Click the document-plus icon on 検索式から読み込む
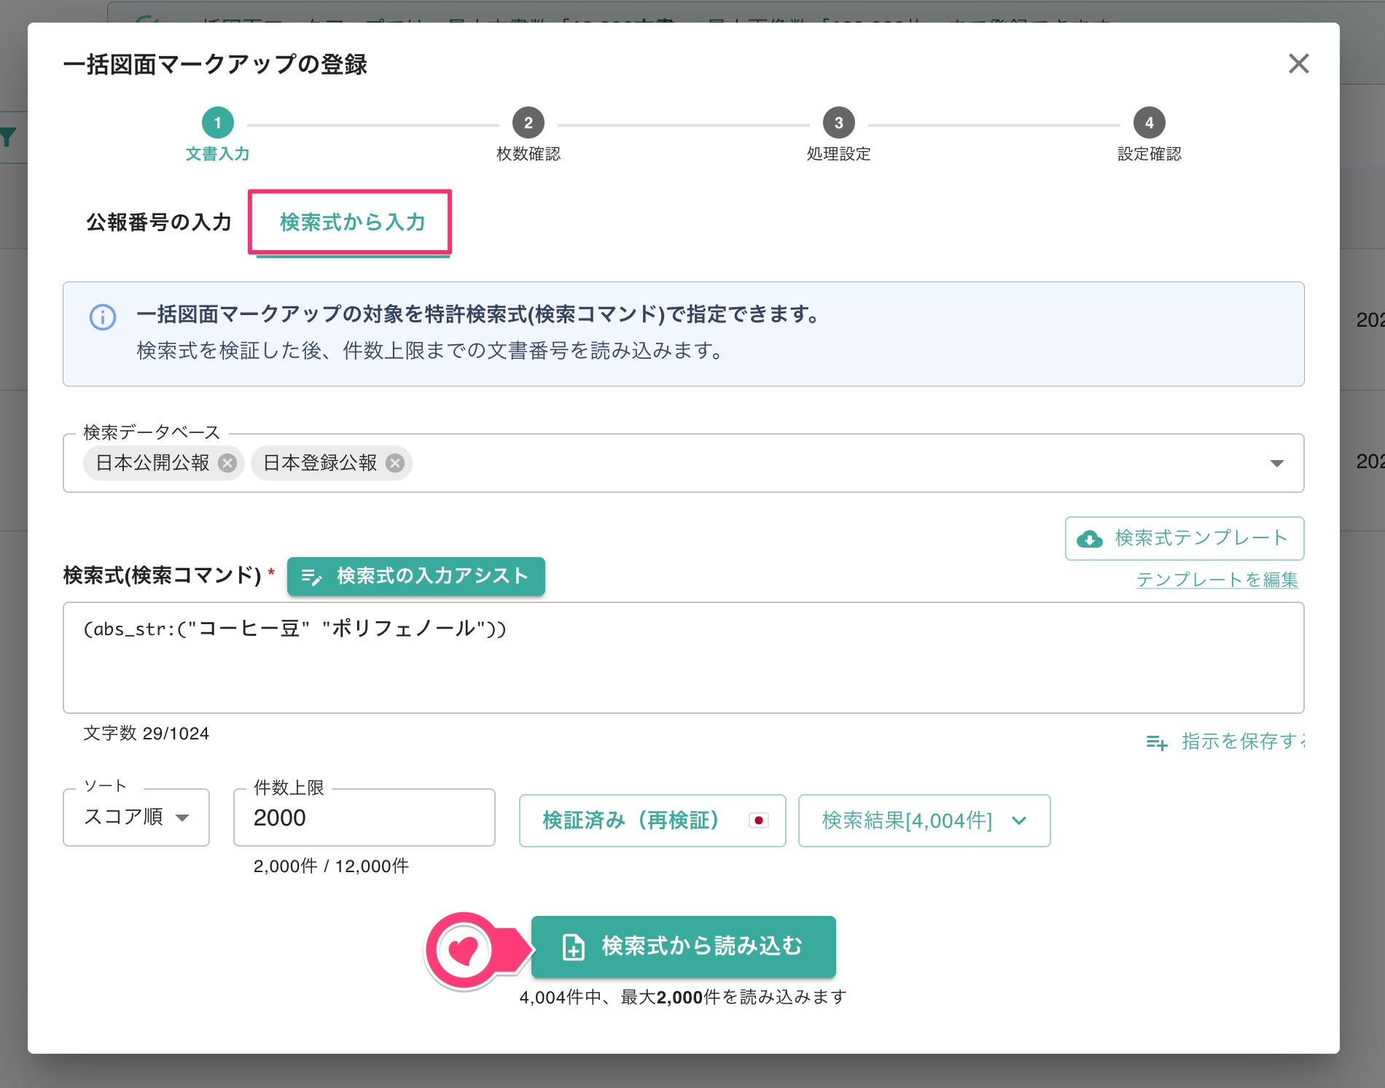 (574, 947)
